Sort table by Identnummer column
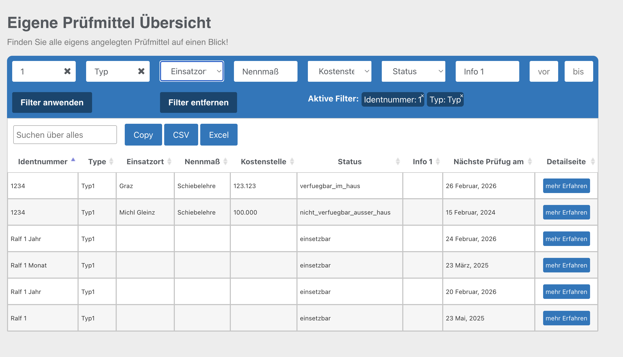623x357 pixels. point(43,162)
